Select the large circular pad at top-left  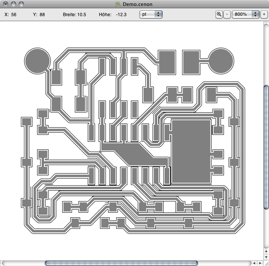click(37, 60)
